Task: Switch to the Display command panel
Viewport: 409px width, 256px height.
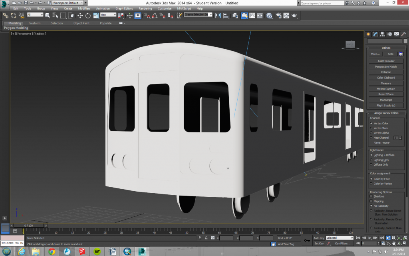Action: click(x=397, y=34)
